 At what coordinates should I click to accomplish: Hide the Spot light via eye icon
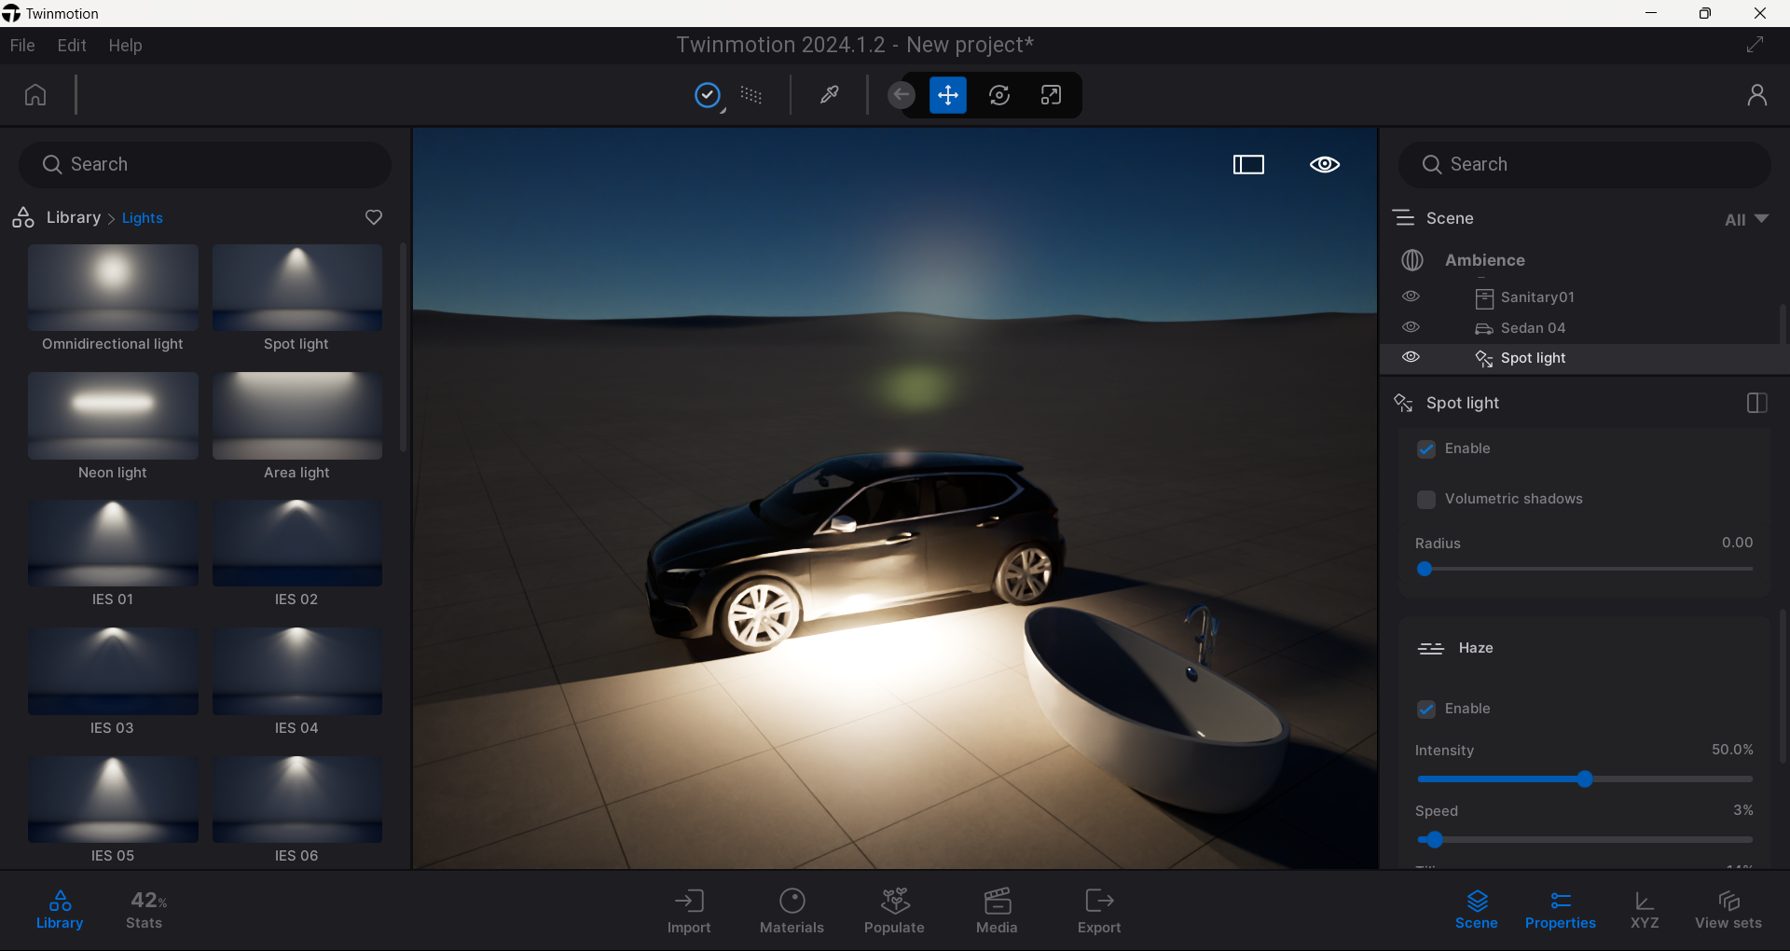tap(1411, 357)
